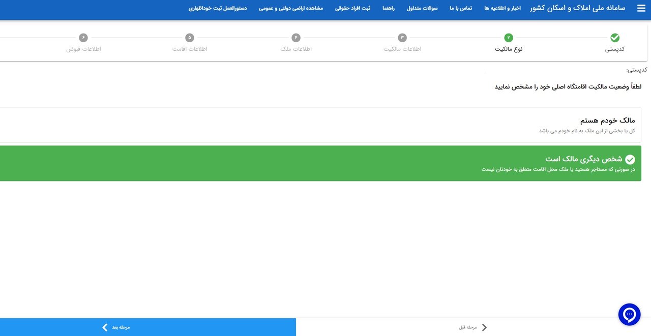Click step circle 5 for اطلاعات اقامت
The height and width of the screenshot is (336, 651).
(x=189, y=37)
